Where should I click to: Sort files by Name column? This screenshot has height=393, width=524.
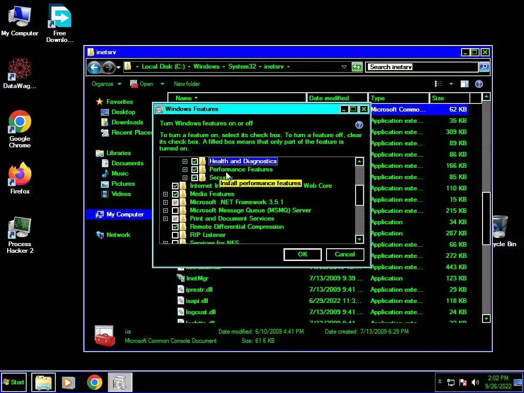tap(236, 98)
